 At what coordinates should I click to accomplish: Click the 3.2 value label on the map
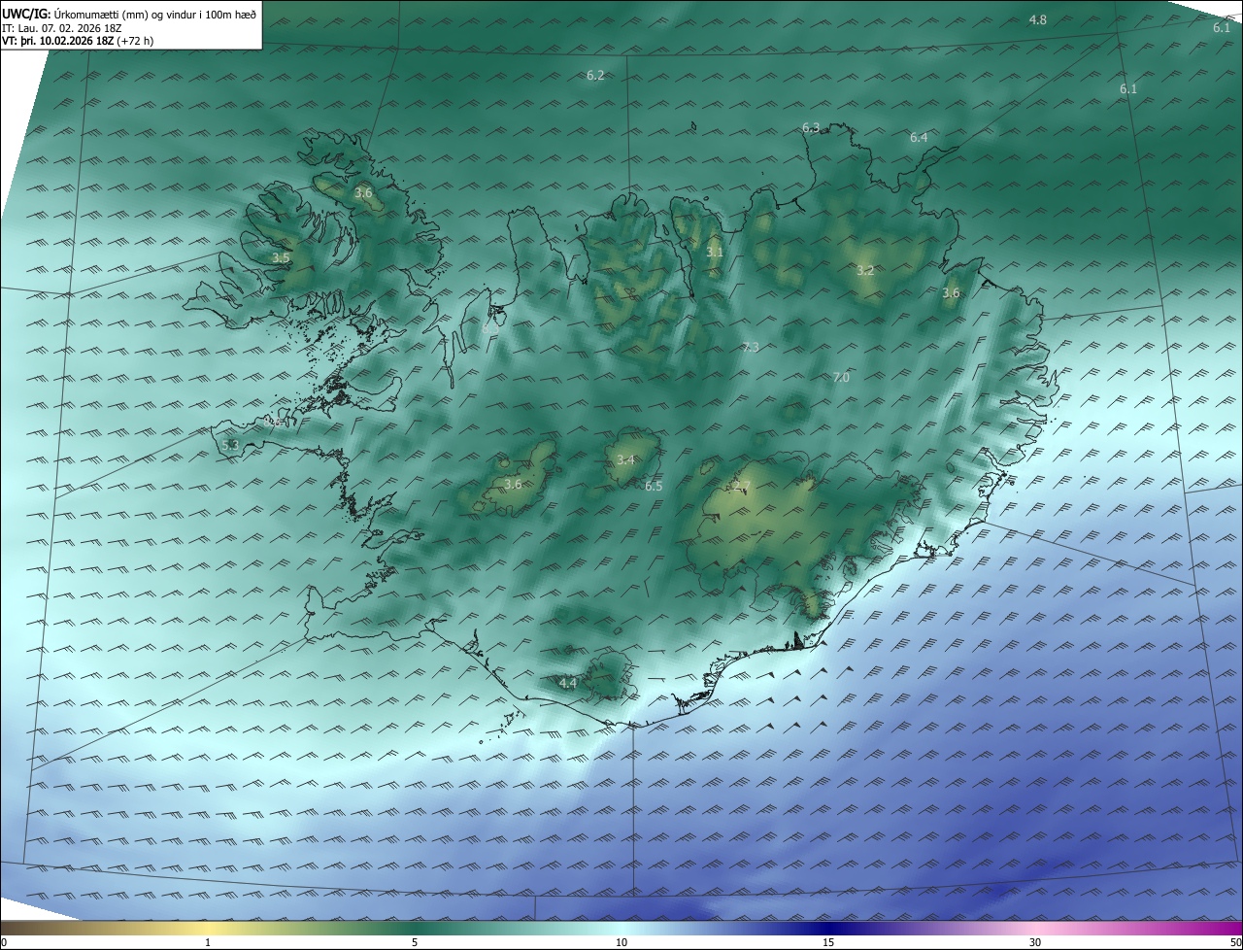(x=865, y=270)
